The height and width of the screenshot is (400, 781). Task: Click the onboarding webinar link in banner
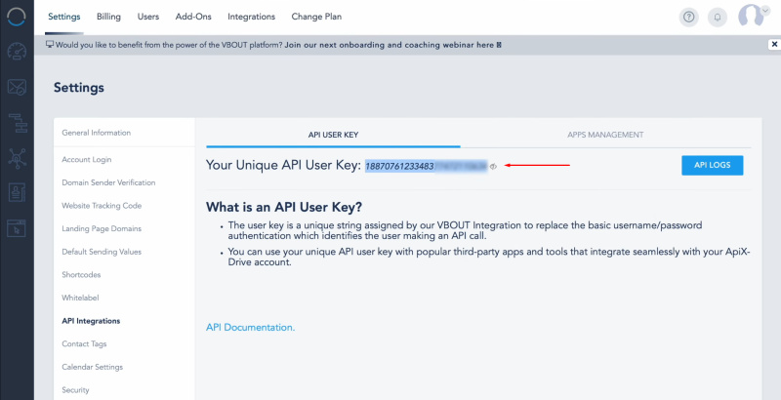393,45
